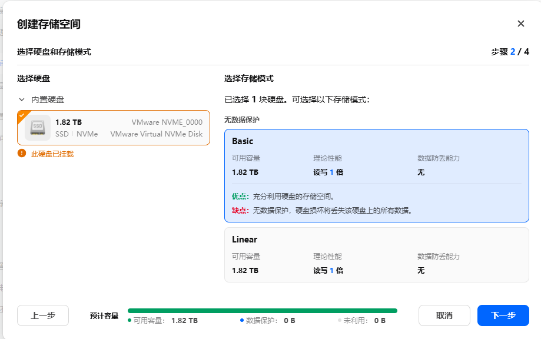Click the 此硬盘已挂载 warning text
The image size is (541, 339).
(x=52, y=154)
